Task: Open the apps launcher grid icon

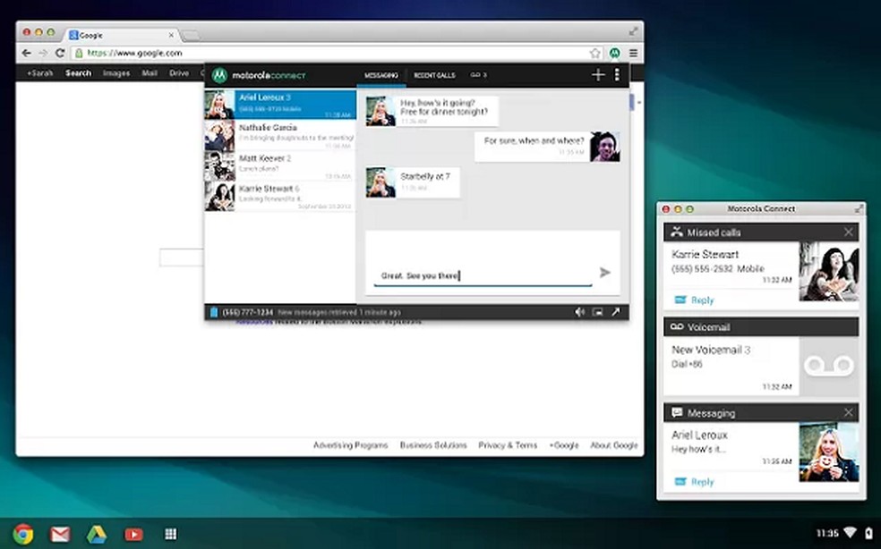Action: coord(169,536)
